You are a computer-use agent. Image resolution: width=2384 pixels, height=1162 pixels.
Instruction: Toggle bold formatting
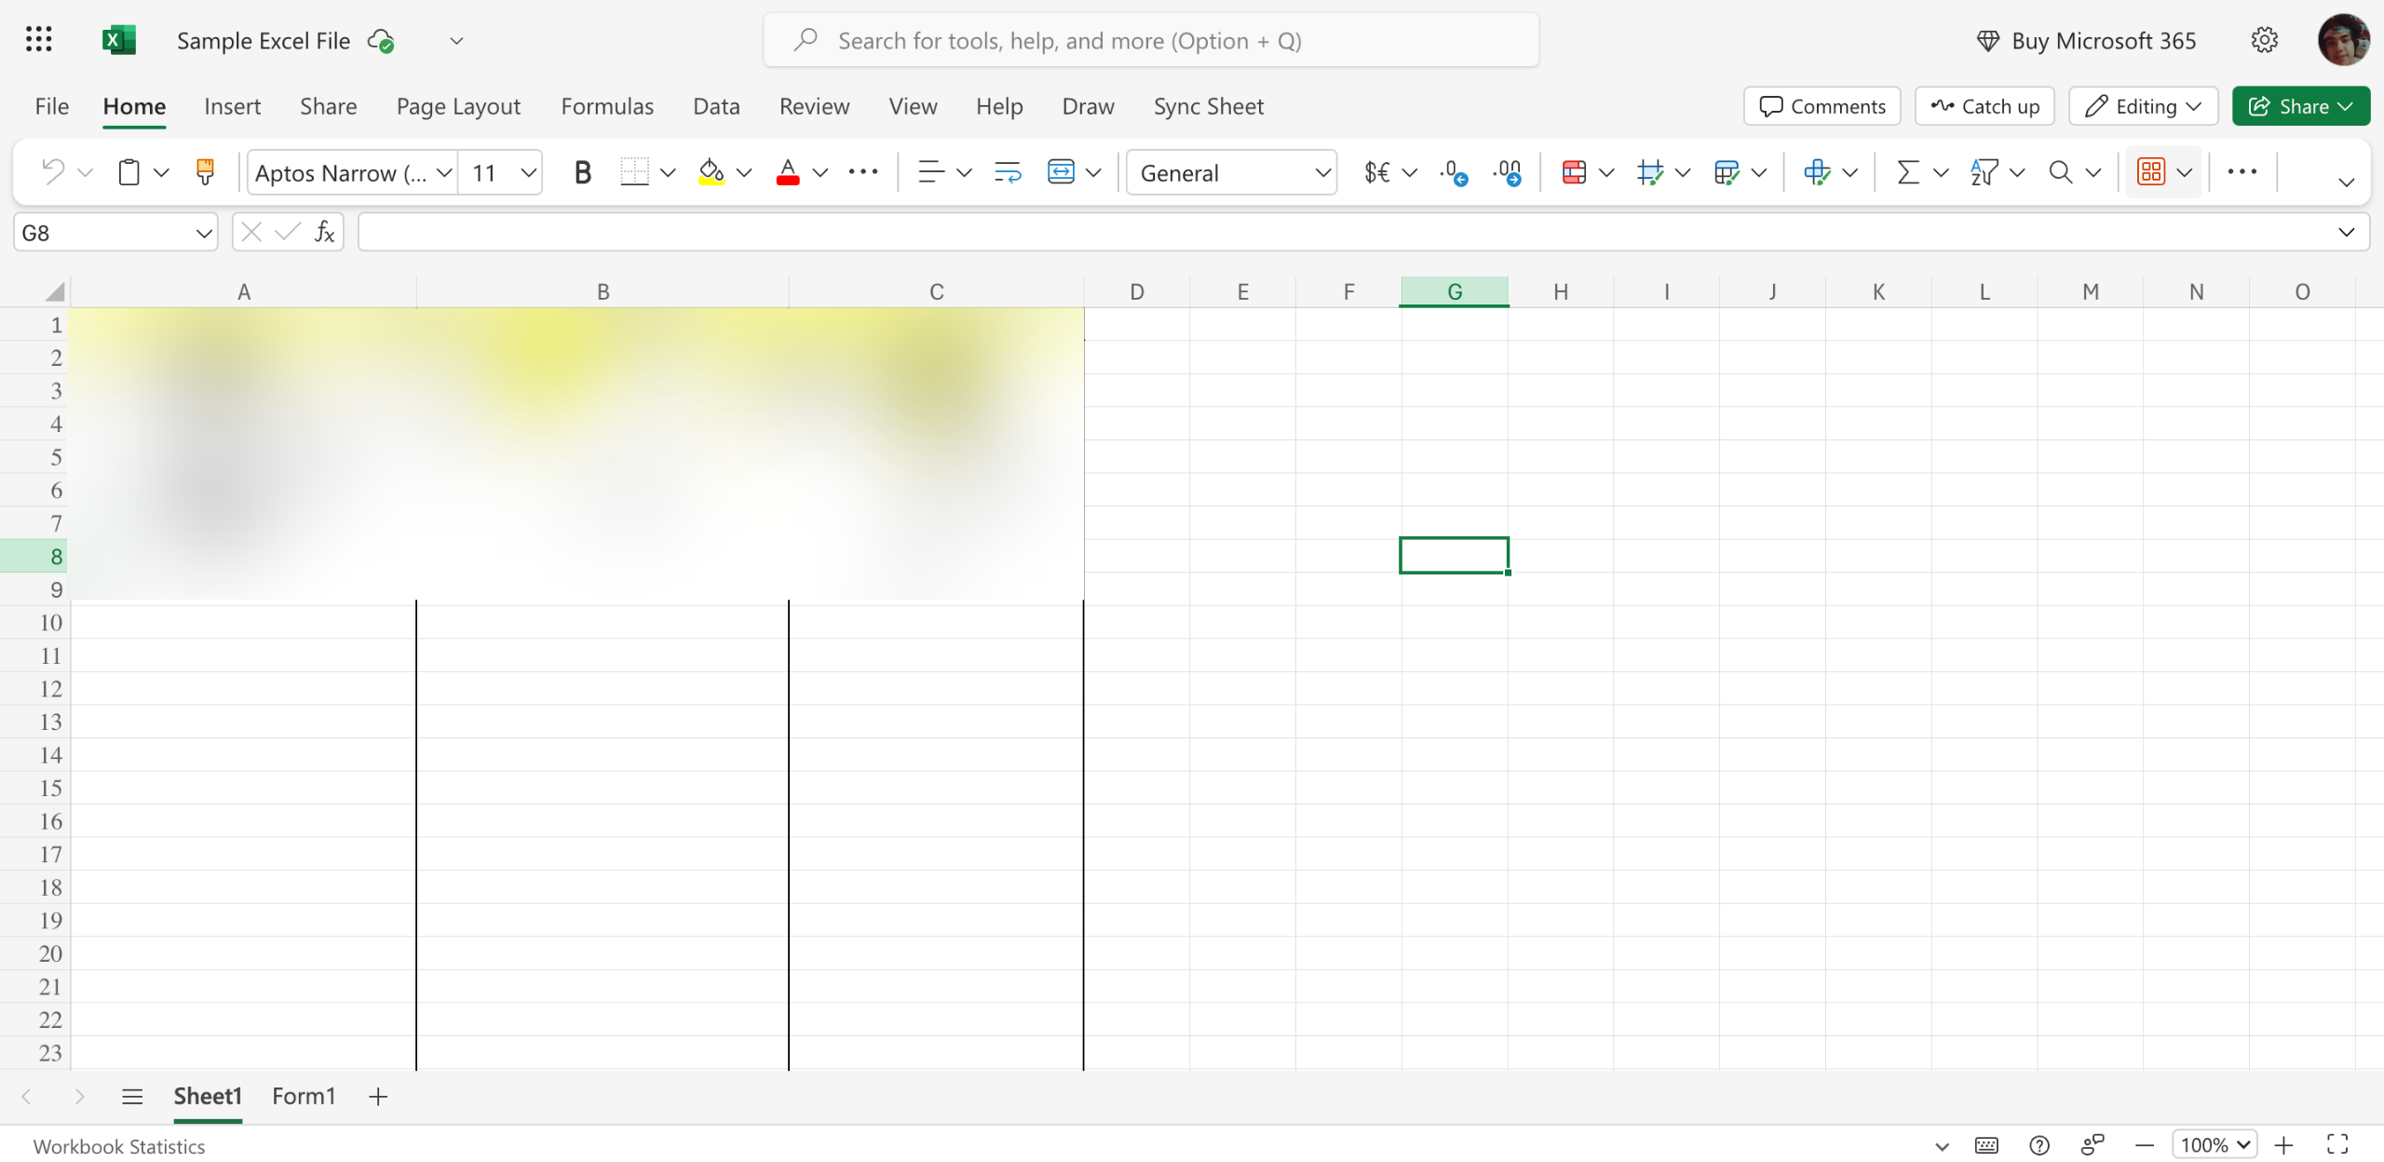(x=582, y=172)
